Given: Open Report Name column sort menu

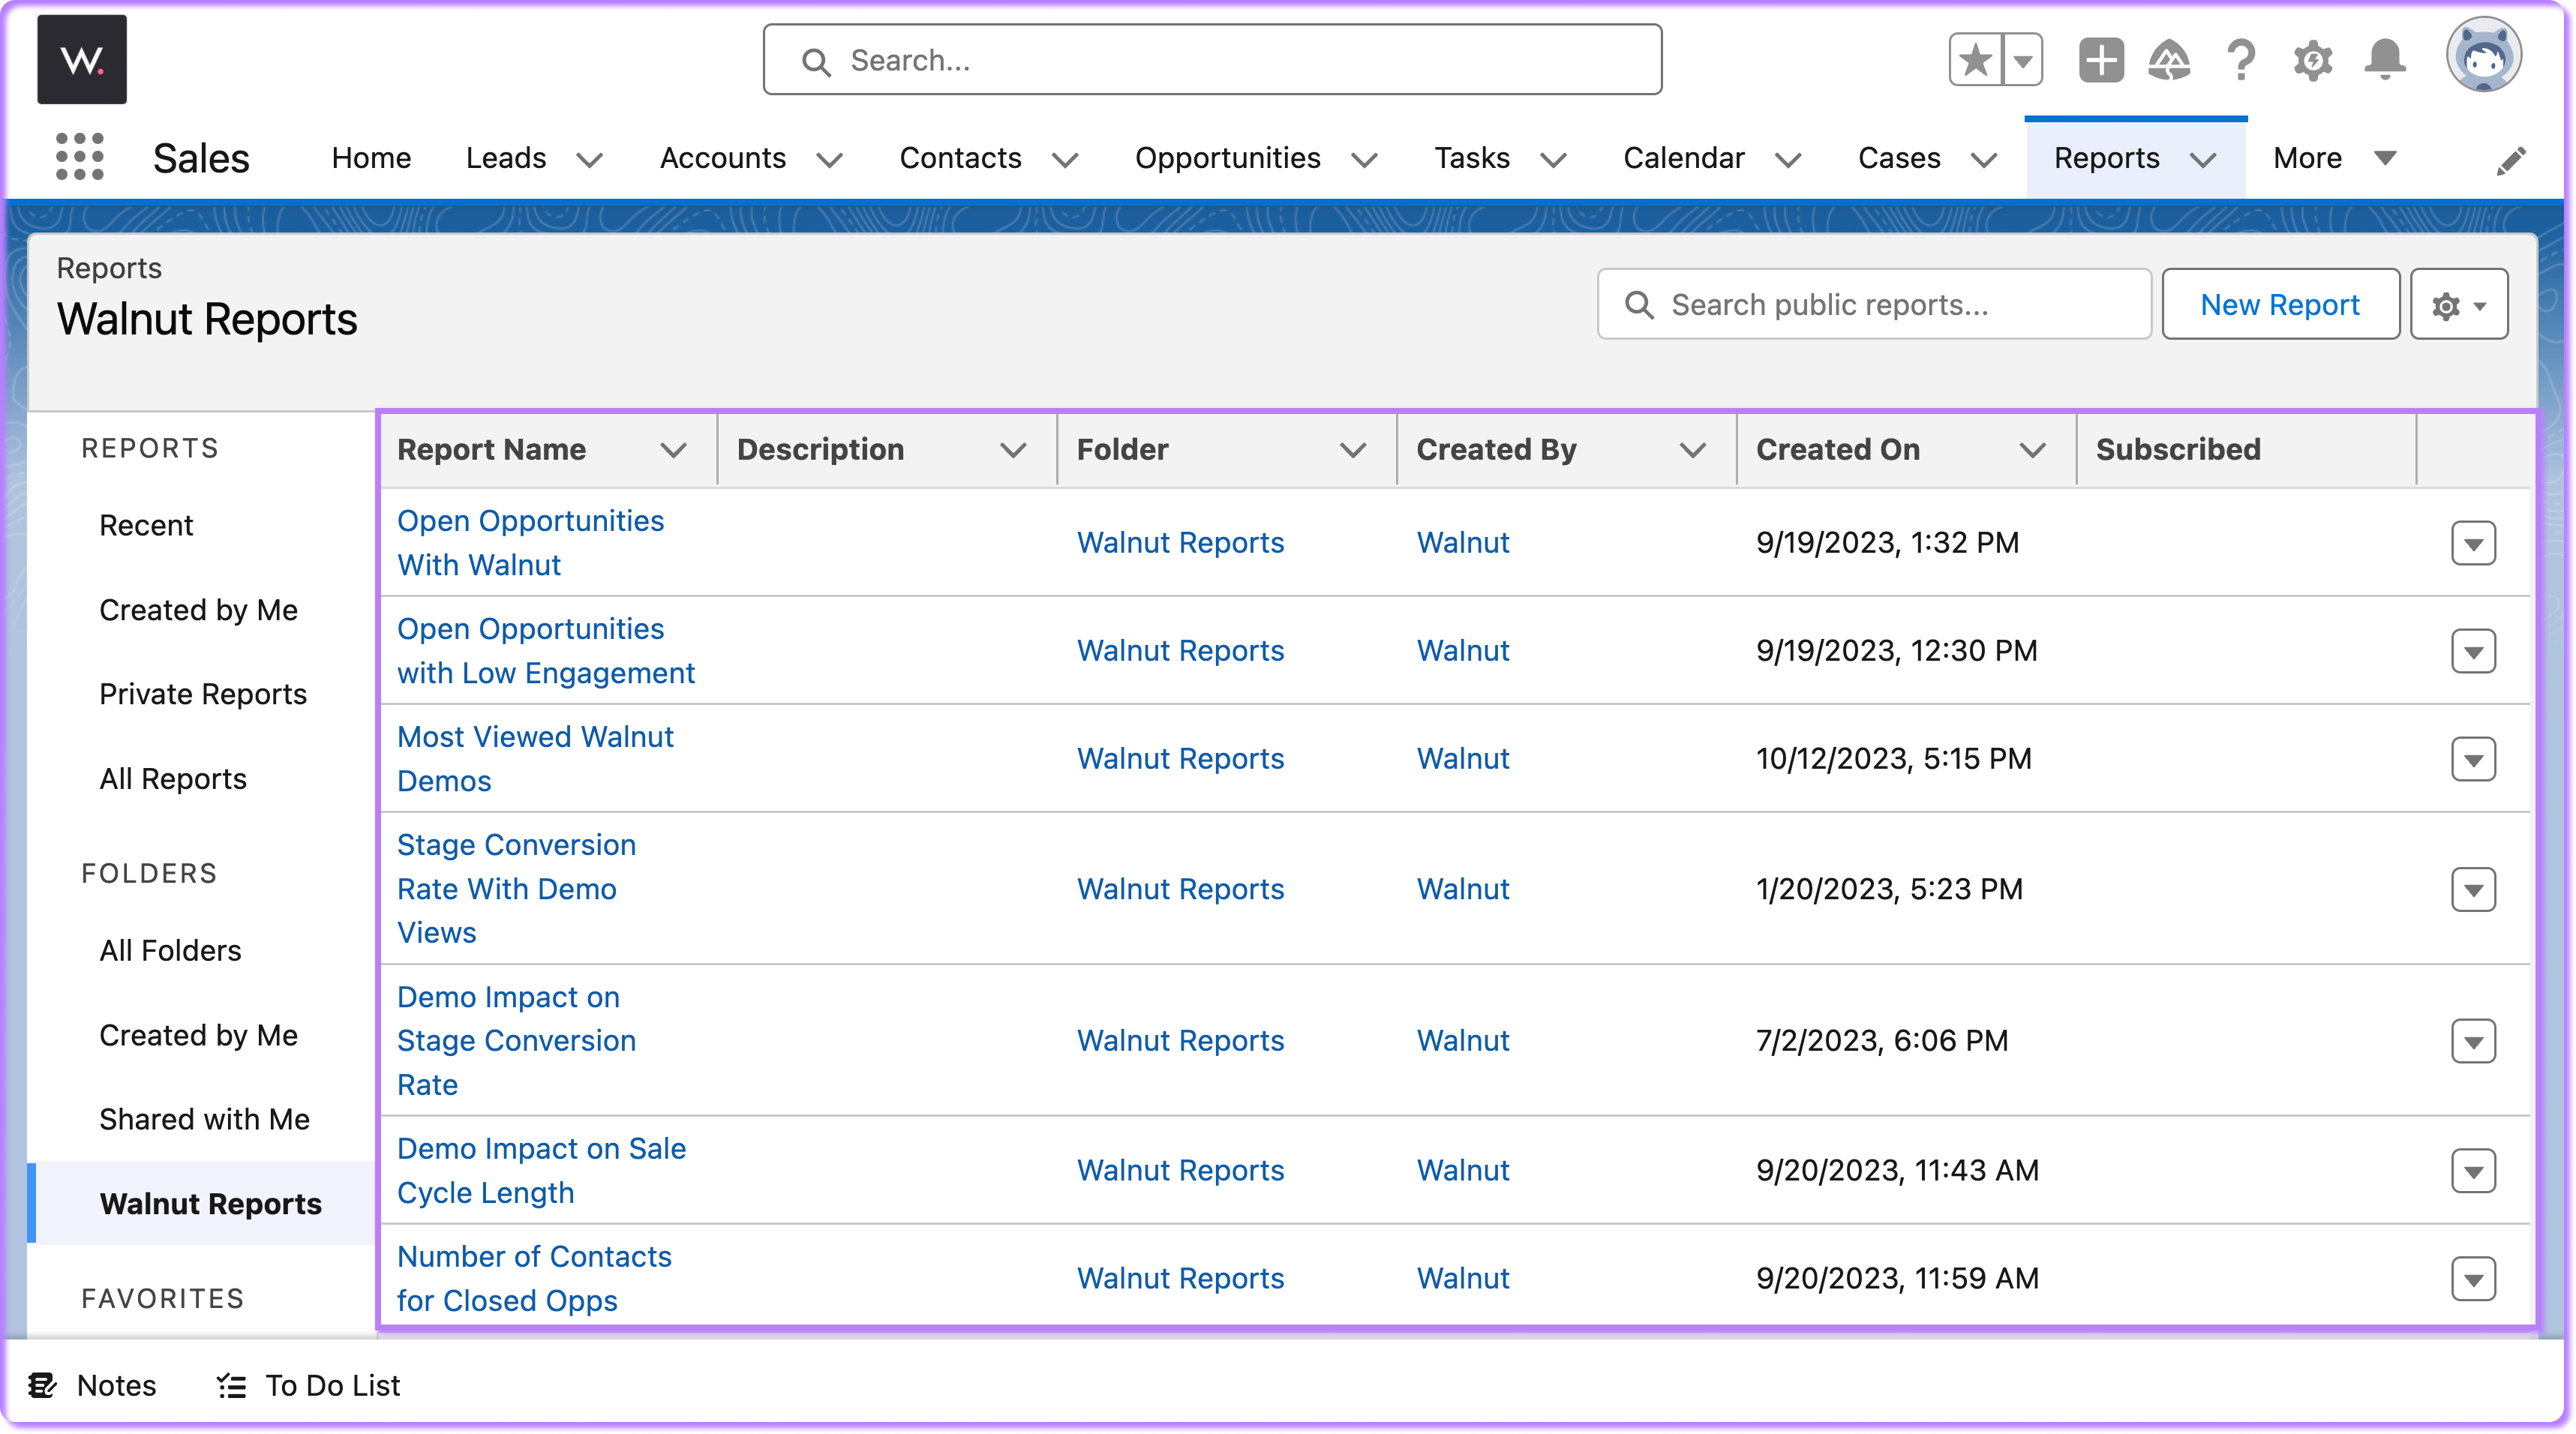Looking at the screenshot, I should (674, 450).
